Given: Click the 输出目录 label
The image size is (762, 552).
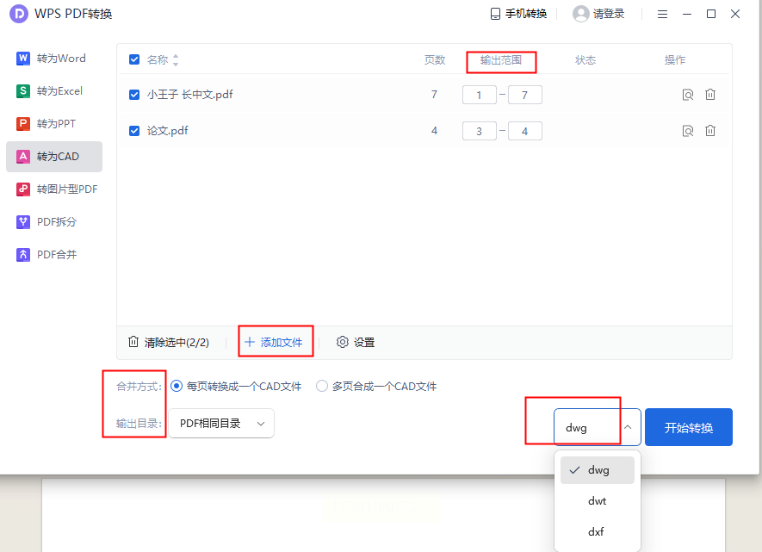Looking at the screenshot, I should [x=139, y=423].
